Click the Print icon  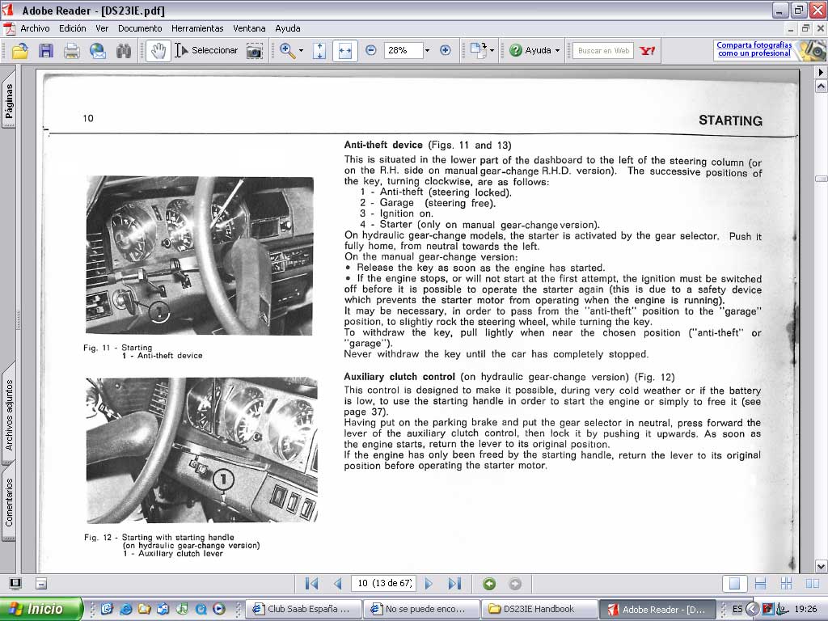coord(71,51)
